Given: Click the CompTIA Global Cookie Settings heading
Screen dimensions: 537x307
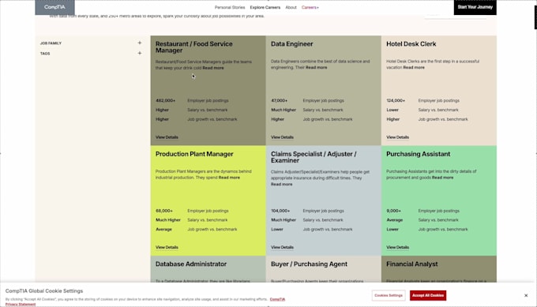Looking at the screenshot, I should 44,291.
